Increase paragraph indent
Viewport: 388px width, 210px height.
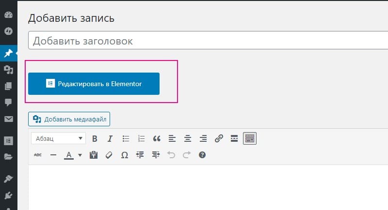point(156,155)
